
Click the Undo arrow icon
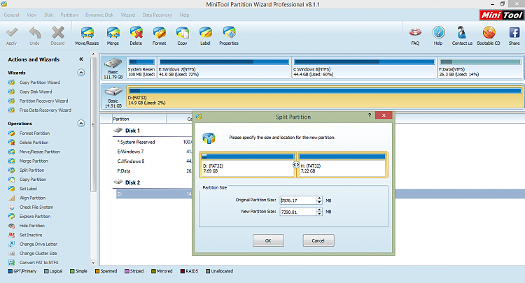[x=35, y=33]
